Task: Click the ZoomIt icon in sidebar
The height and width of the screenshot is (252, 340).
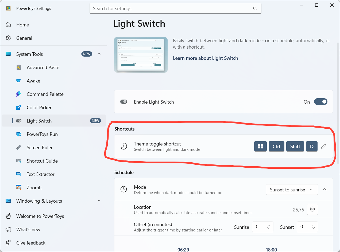Action: (x=19, y=188)
